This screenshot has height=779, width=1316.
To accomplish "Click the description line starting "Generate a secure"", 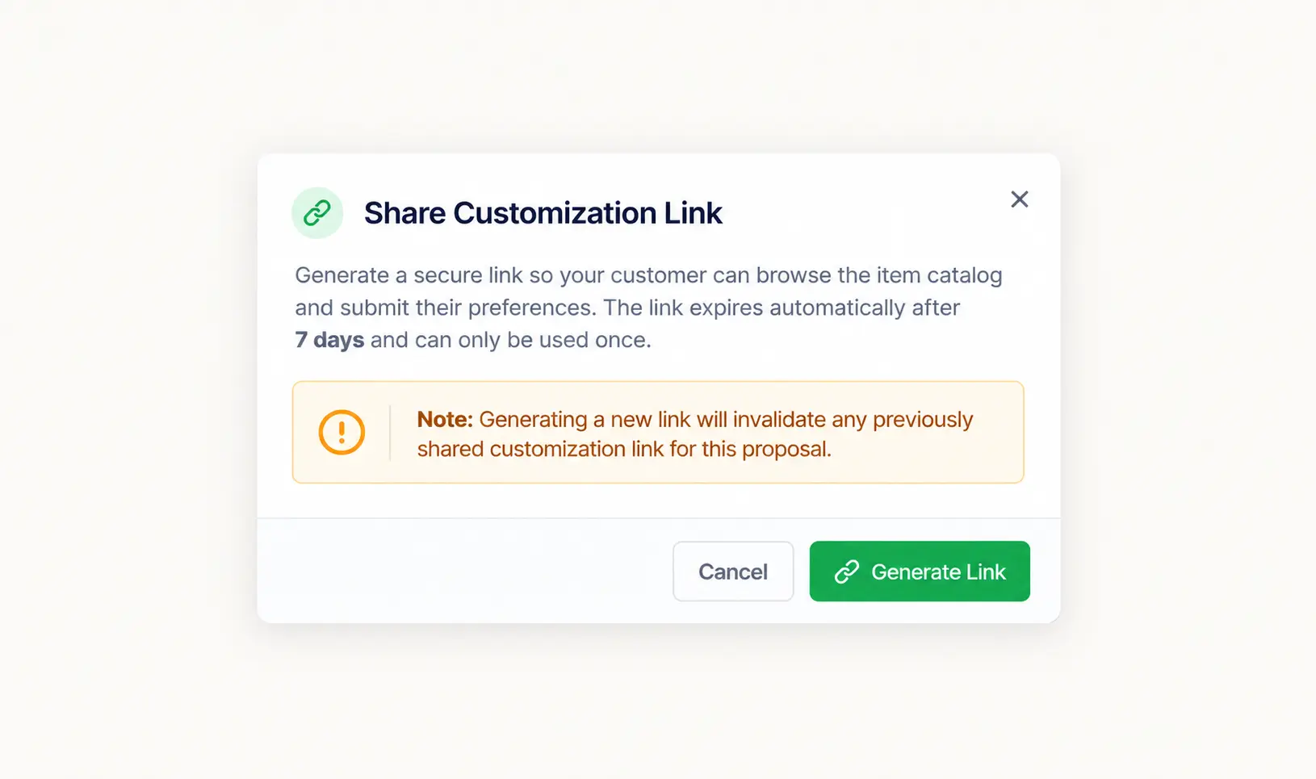I will [648, 275].
